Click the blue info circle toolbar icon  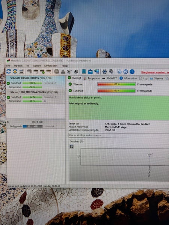pos(132,72)
